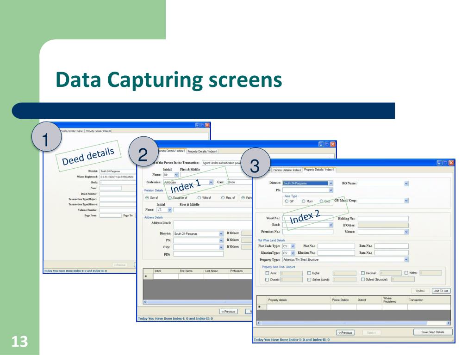Open Profession dropdown in Index 1 window
This screenshot has width=474, height=355.
(x=211, y=182)
